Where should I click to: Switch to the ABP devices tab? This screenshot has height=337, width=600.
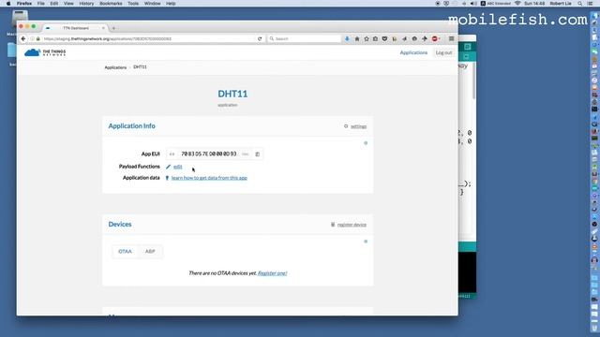pos(150,252)
